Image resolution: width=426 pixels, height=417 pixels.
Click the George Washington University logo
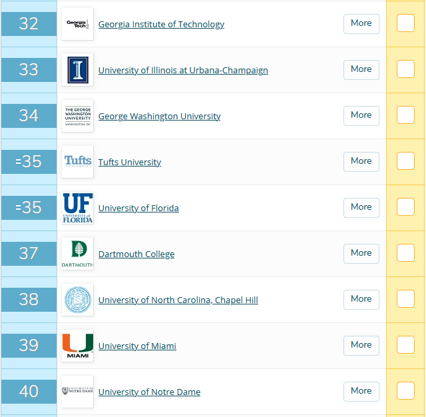pyautogui.click(x=77, y=116)
